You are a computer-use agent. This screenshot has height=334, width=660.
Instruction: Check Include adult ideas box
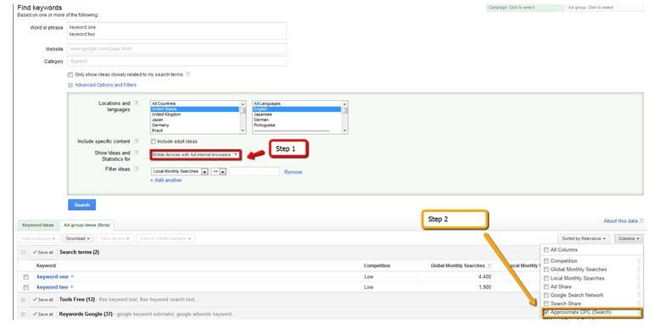coord(154,142)
